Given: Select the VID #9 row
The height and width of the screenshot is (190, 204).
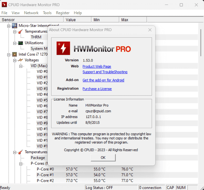Looking at the screenshot, I should pos(42,123).
